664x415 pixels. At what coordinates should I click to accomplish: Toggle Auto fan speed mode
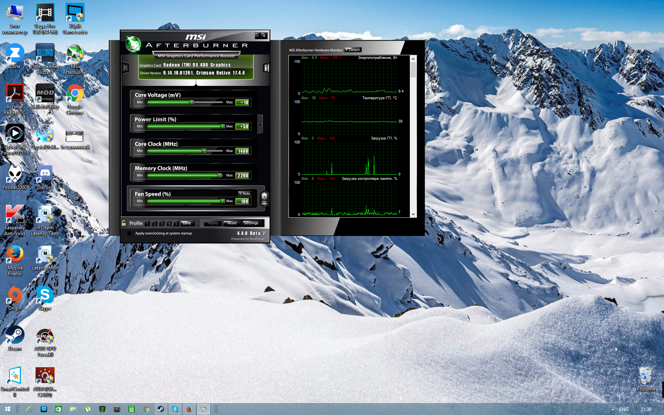[x=245, y=194]
